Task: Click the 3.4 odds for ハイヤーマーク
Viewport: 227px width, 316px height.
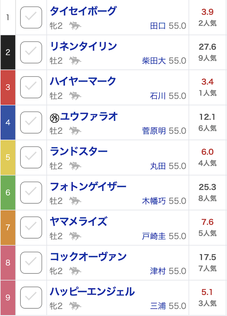Action: pyautogui.click(x=207, y=82)
